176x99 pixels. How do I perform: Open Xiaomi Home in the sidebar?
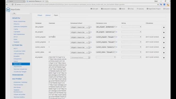pos(18,67)
